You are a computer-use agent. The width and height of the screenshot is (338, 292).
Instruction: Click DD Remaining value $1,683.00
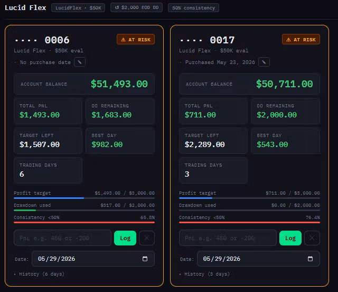point(111,115)
